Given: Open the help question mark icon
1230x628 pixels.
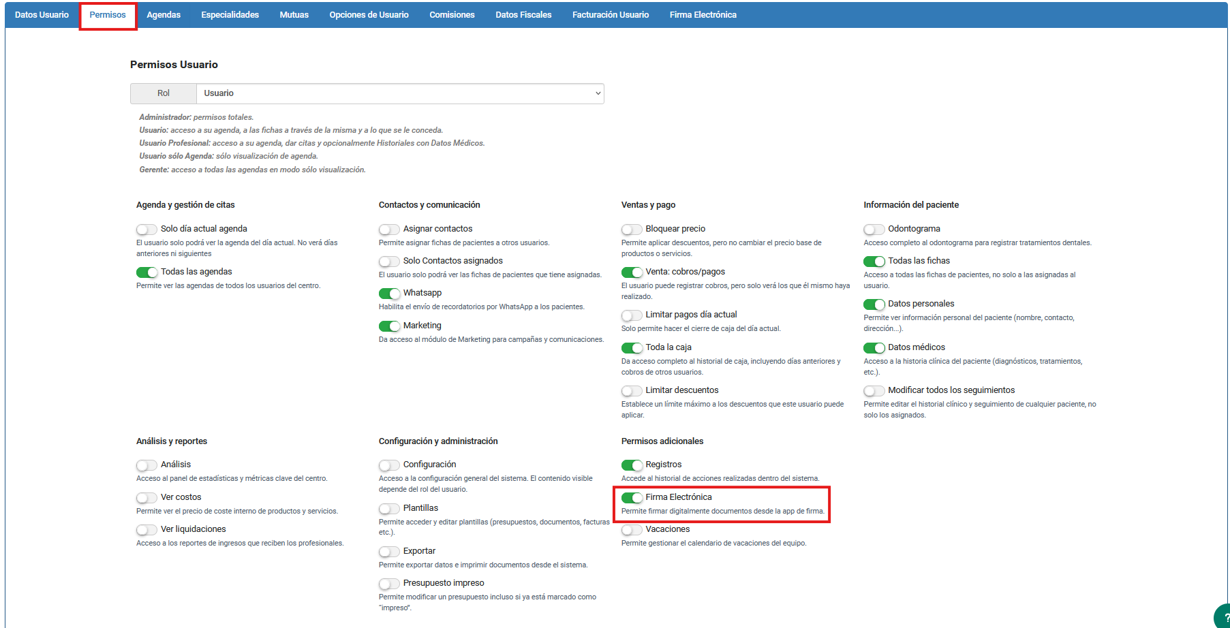Looking at the screenshot, I should (x=1223, y=617).
